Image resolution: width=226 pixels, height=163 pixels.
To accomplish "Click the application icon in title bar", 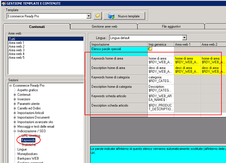I will tap(4, 3).
